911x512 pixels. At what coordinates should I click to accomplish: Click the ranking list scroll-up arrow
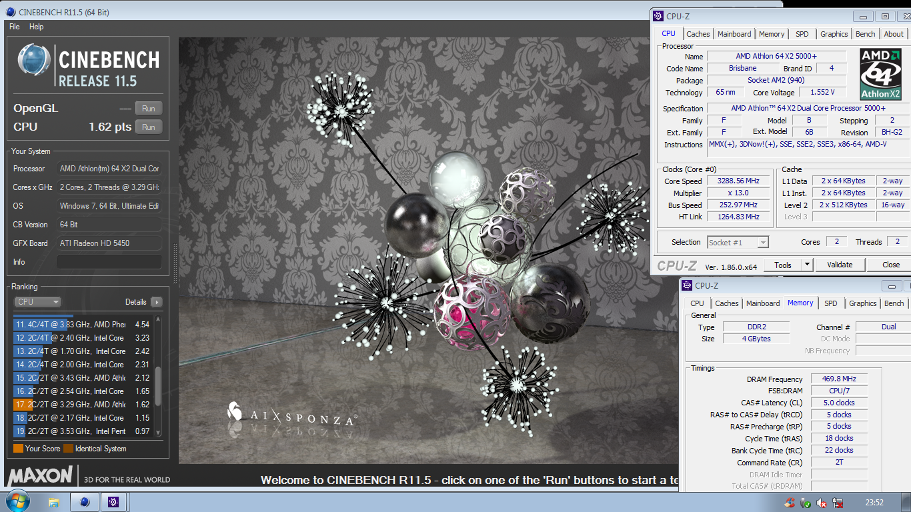[158, 319]
